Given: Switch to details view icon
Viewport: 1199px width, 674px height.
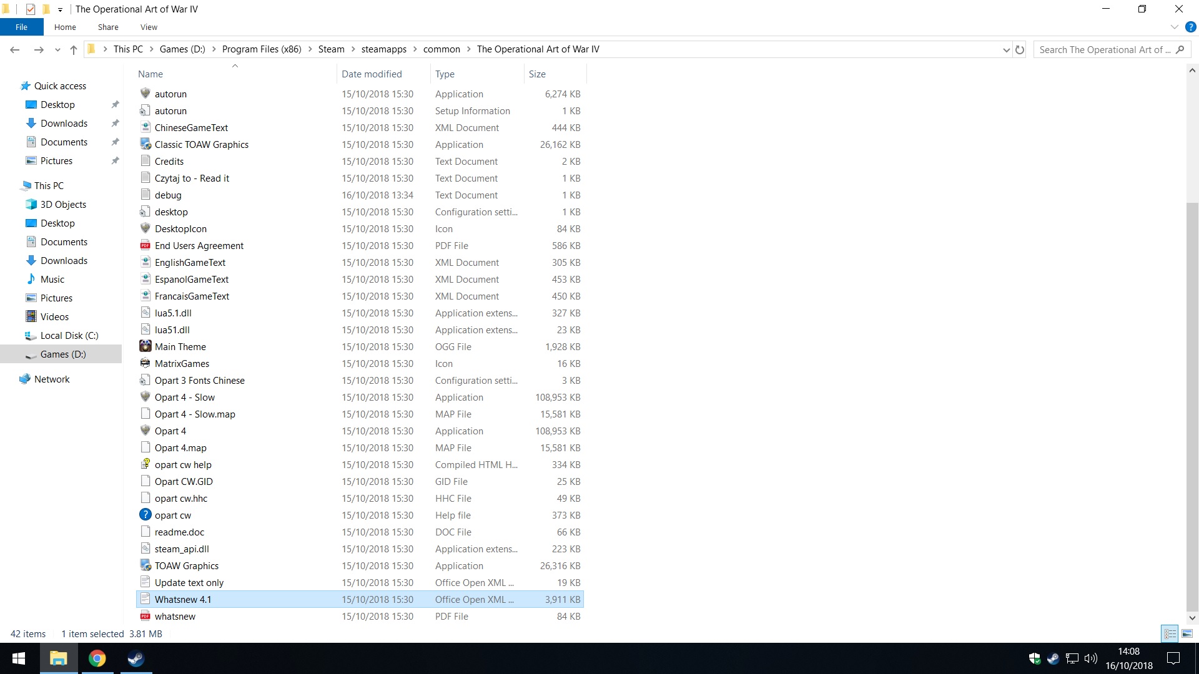Looking at the screenshot, I should 1170,633.
